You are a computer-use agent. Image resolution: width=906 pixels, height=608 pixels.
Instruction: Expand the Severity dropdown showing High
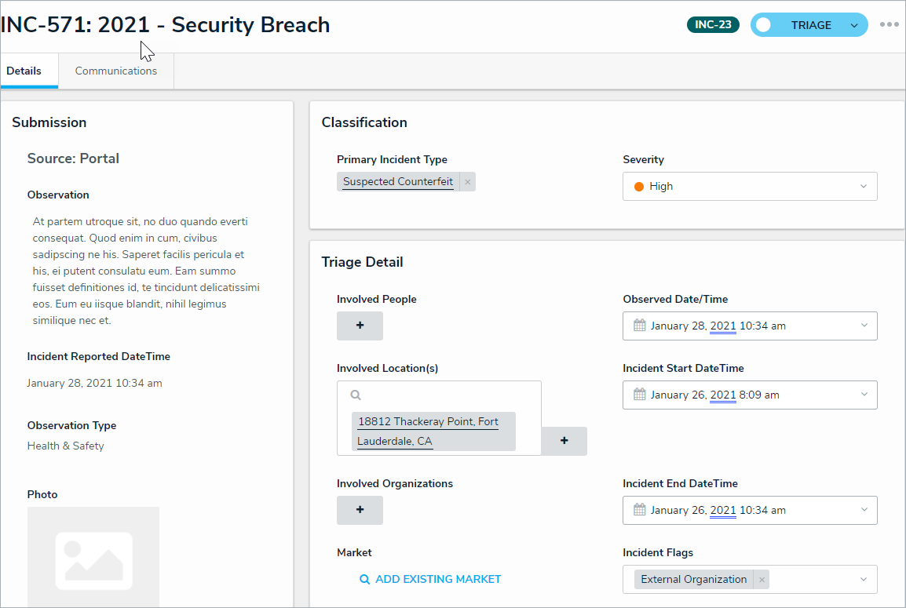click(863, 187)
